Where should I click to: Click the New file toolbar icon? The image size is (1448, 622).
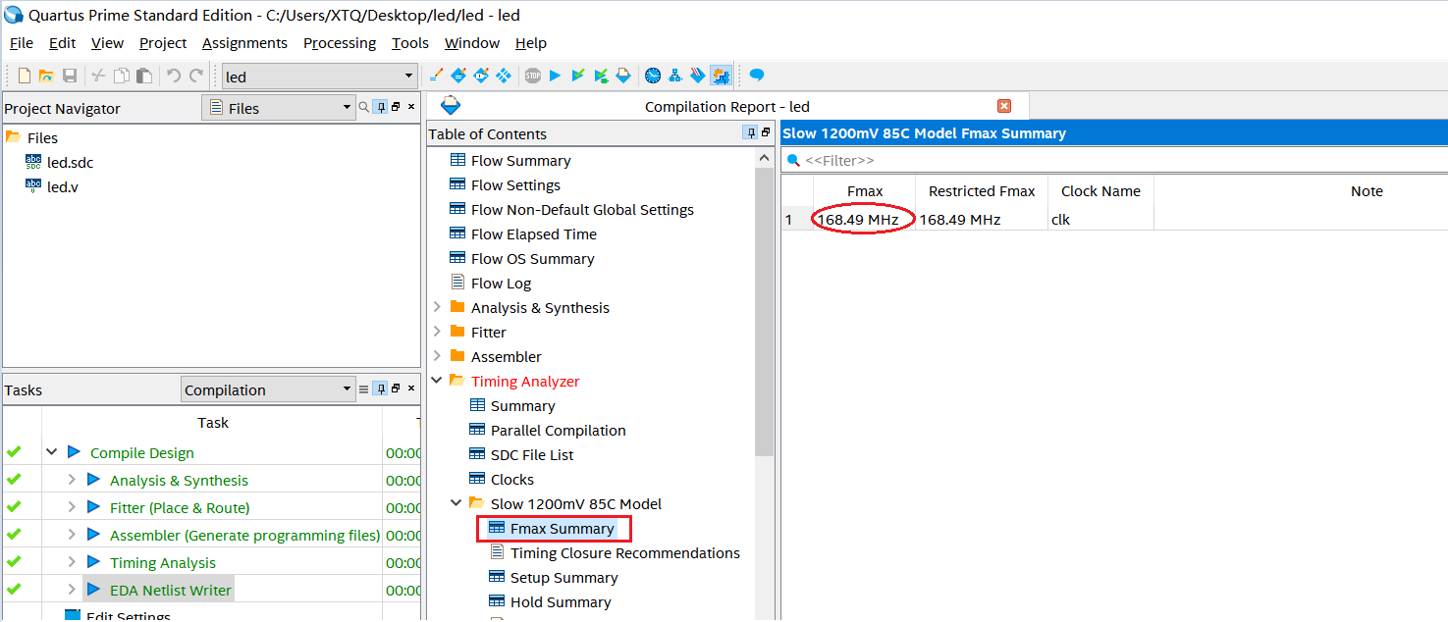tap(25, 76)
